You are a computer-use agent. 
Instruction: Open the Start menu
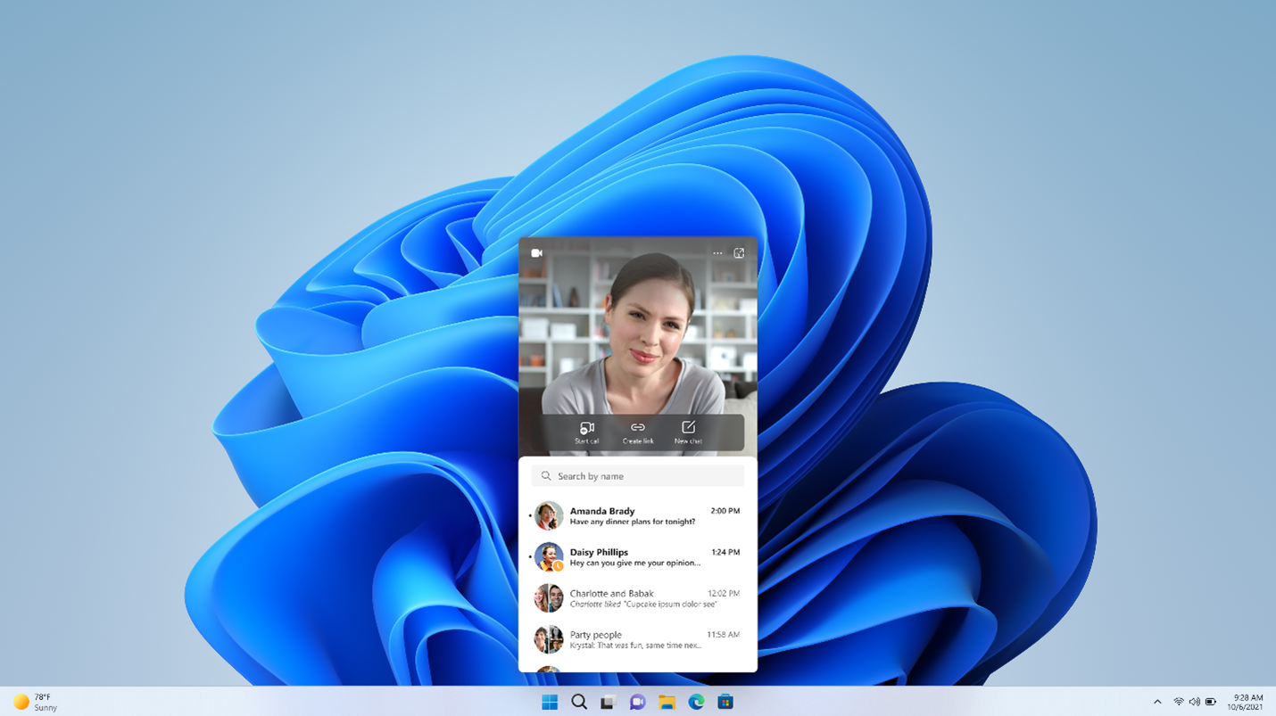(549, 702)
